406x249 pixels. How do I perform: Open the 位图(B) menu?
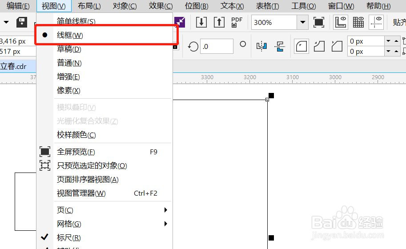point(196,6)
